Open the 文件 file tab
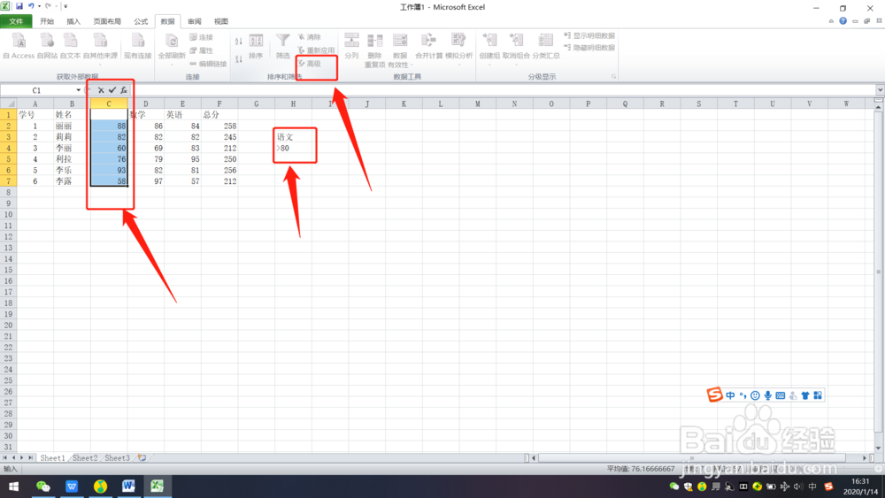 tap(16, 21)
